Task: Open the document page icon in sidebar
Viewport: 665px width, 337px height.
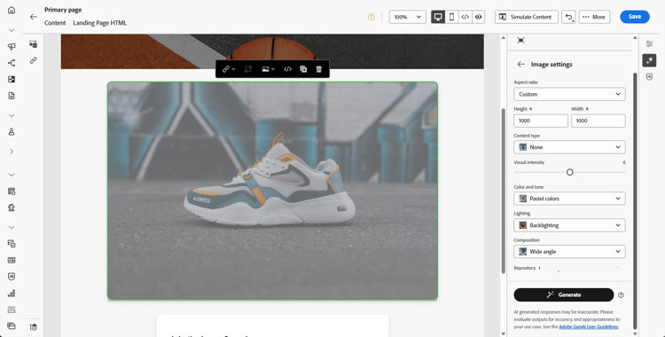Action: 12,96
